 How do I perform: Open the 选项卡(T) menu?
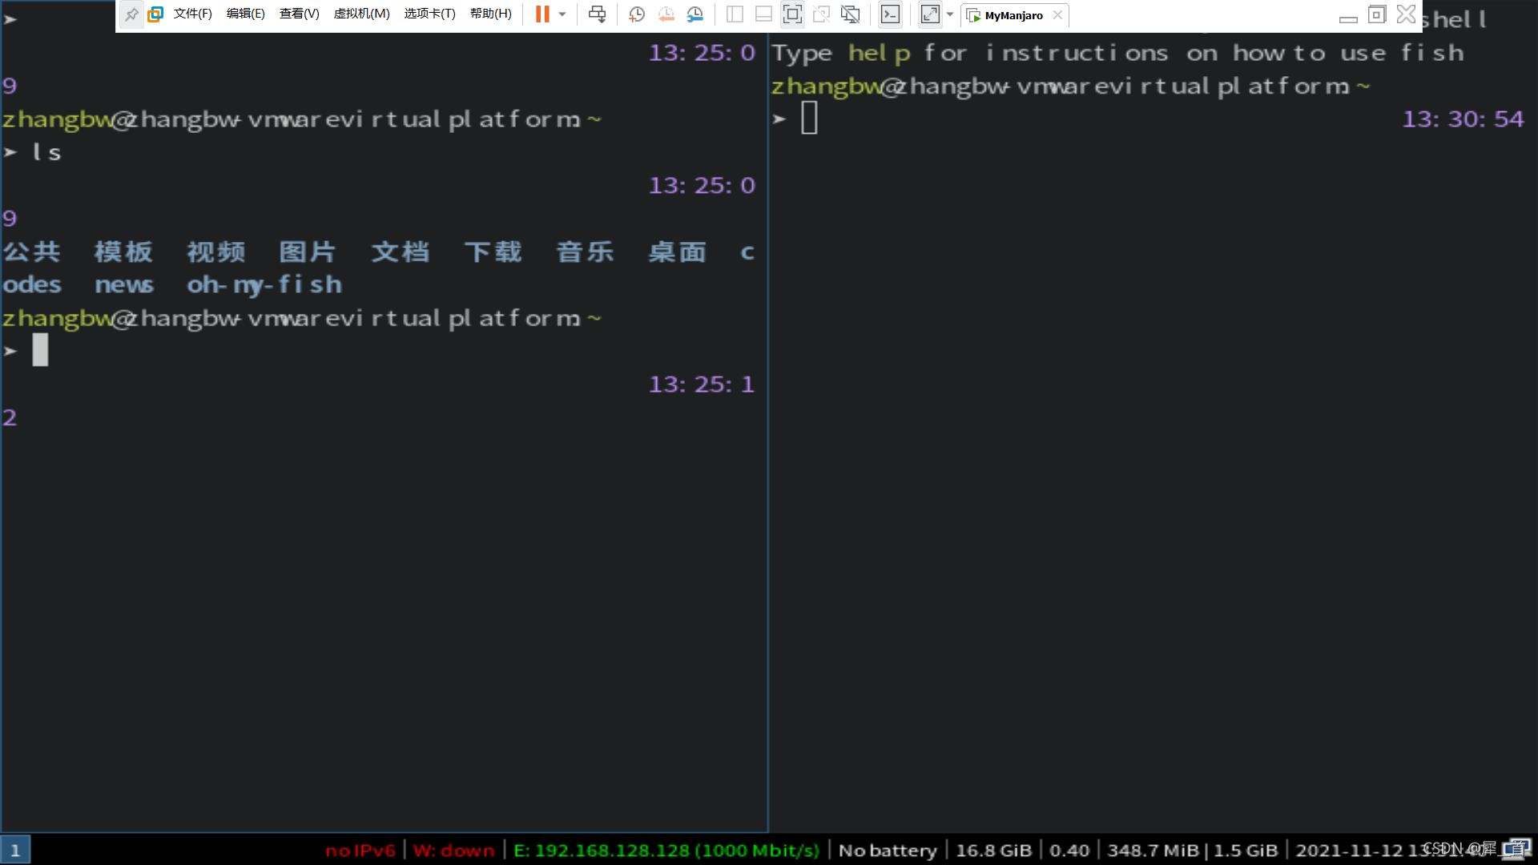tap(429, 14)
